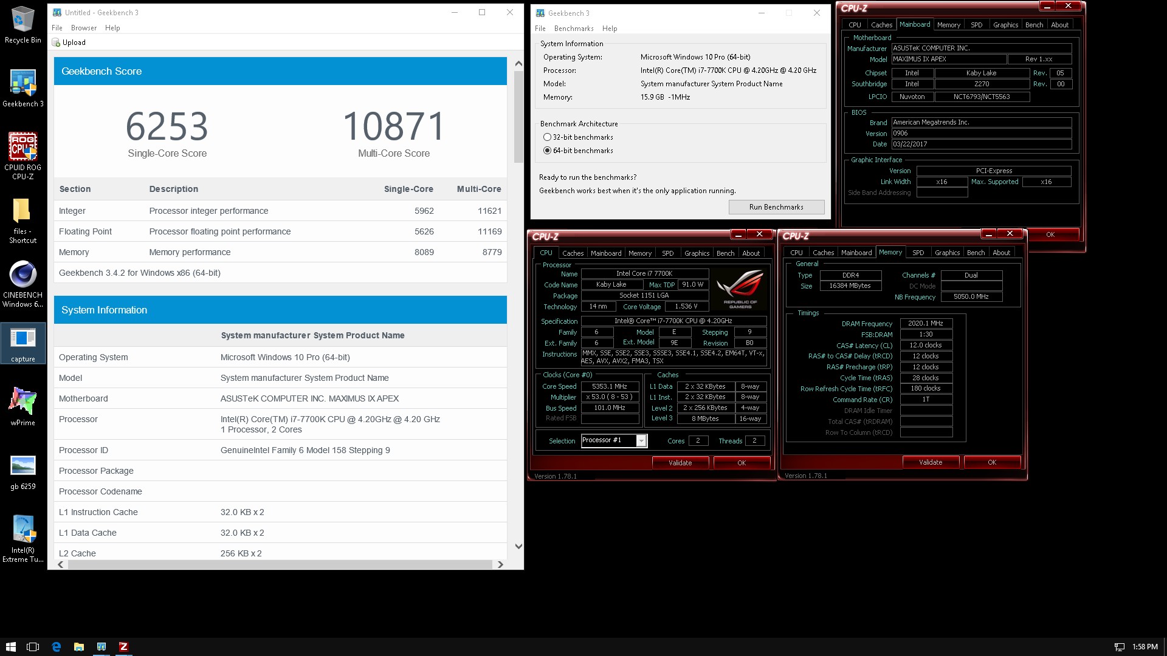Switch to Mainboard tab in CPU-Z CPU window
Viewport: 1167px width, 656px height.
(606, 253)
